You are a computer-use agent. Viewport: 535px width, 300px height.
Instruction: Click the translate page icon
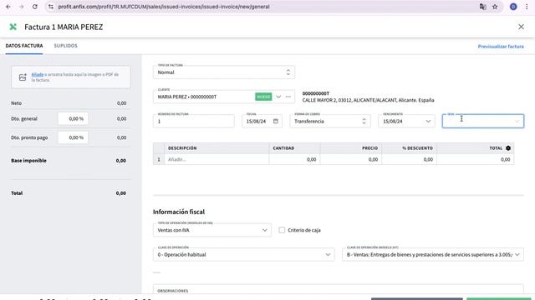point(482,7)
